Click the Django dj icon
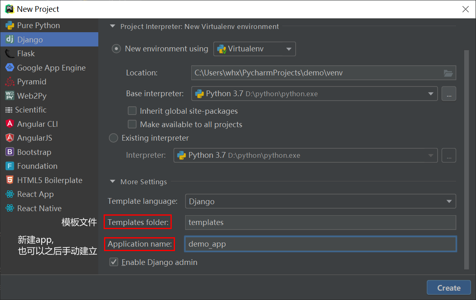Image resolution: width=476 pixels, height=300 pixels. click(10, 40)
